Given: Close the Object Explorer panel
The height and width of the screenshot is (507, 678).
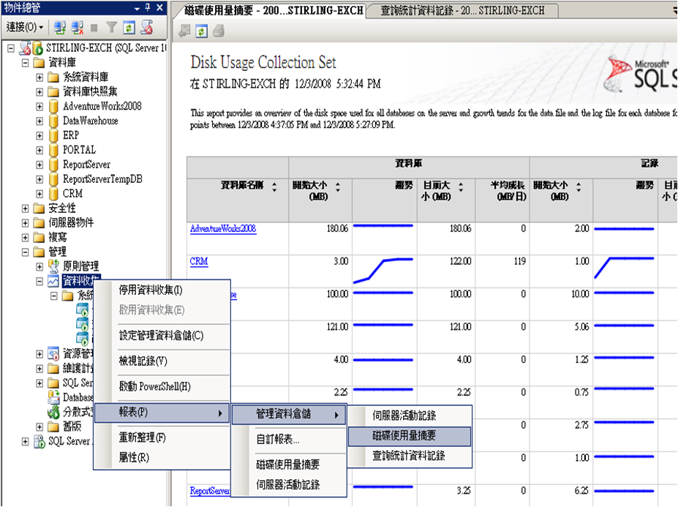Looking at the screenshot, I should (x=159, y=7).
